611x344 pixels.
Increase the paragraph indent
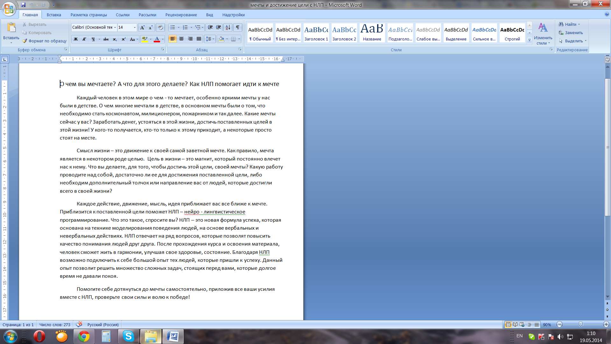pyautogui.click(x=218, y=27)
